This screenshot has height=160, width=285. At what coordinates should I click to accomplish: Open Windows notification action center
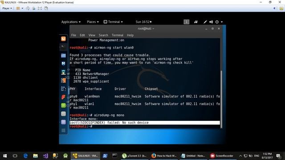[x=278, y=156]
